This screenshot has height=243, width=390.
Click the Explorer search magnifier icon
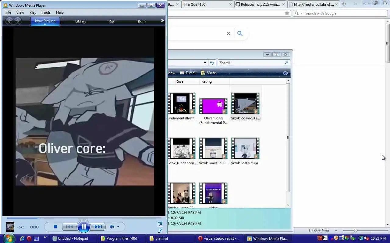(286, 63)
